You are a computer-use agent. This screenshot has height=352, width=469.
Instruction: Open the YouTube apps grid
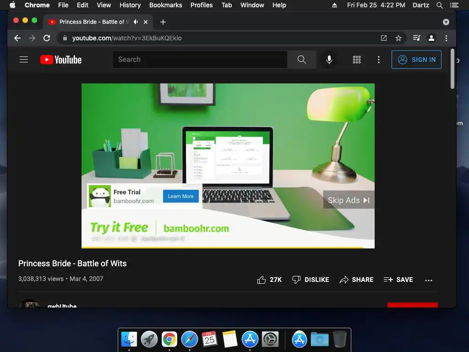[x=356, y=60]
